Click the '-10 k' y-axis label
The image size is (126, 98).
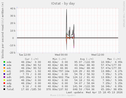click(12, 45)
